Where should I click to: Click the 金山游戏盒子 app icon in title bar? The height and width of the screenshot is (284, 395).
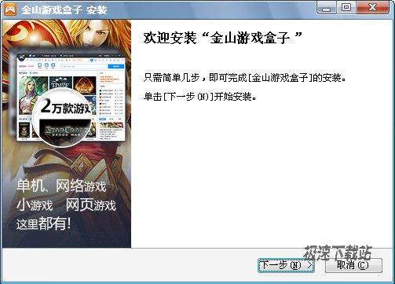11,10
